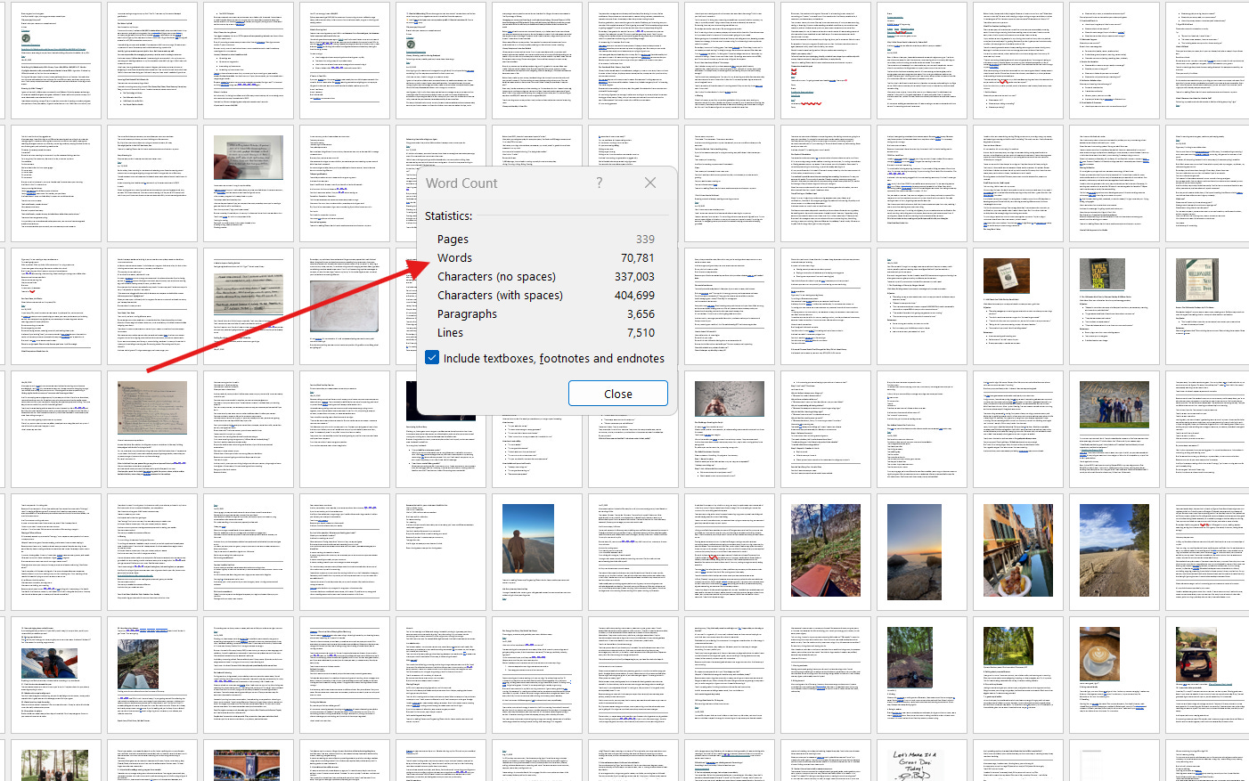This screenshot has height=781, width=1249.
Task: Open page thumbnail with dirt road photo
Action: pyautogui.click(x=1114, y=552)
